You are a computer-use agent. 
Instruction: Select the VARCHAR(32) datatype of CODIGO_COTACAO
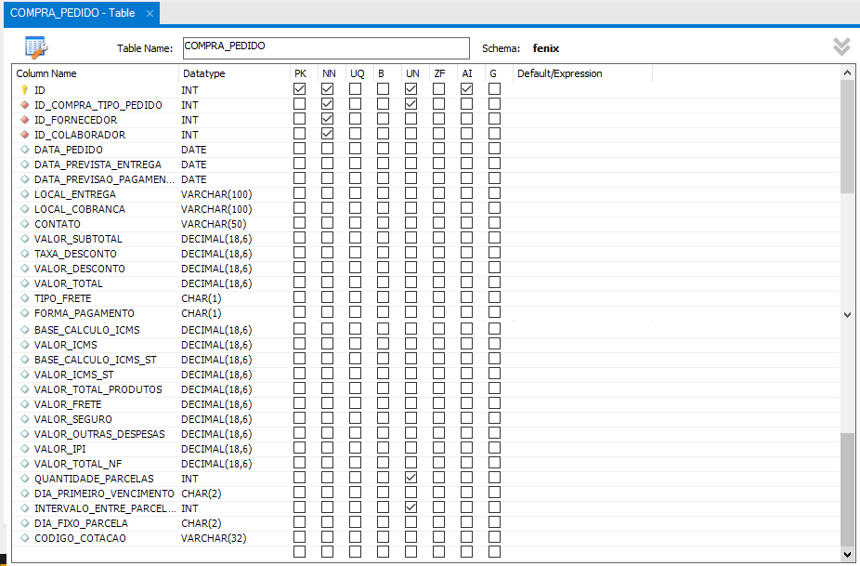pyautogui.click(x=214, y=538)
